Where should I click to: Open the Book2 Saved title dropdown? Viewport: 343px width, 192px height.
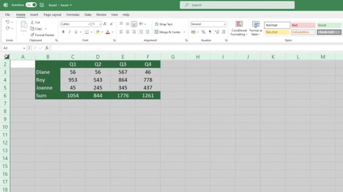71,5
